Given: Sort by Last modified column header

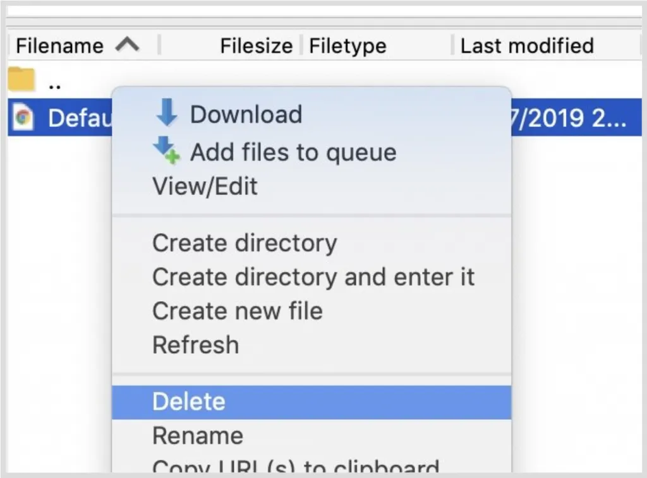Looking at the screenshot, I should (x=527, y=45).
